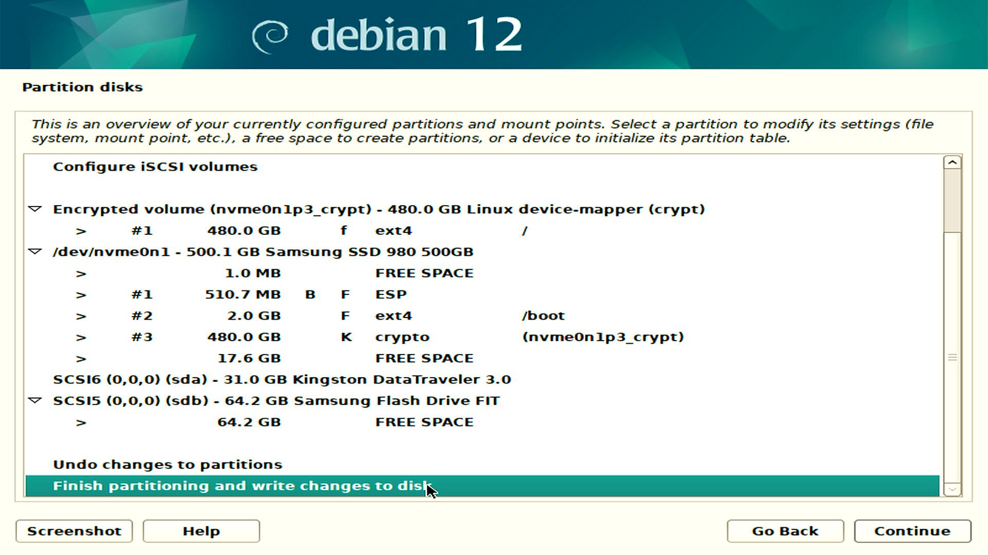Viewport: 988px width, 555px height.
Task: Click the Partition disks heading
Action: (82, 87)
